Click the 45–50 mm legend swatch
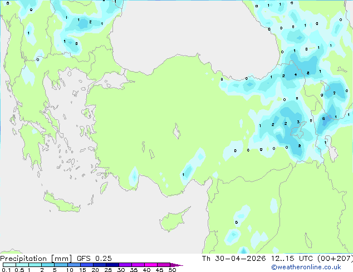Screen dimensions: 353x272 pos(164,265)
